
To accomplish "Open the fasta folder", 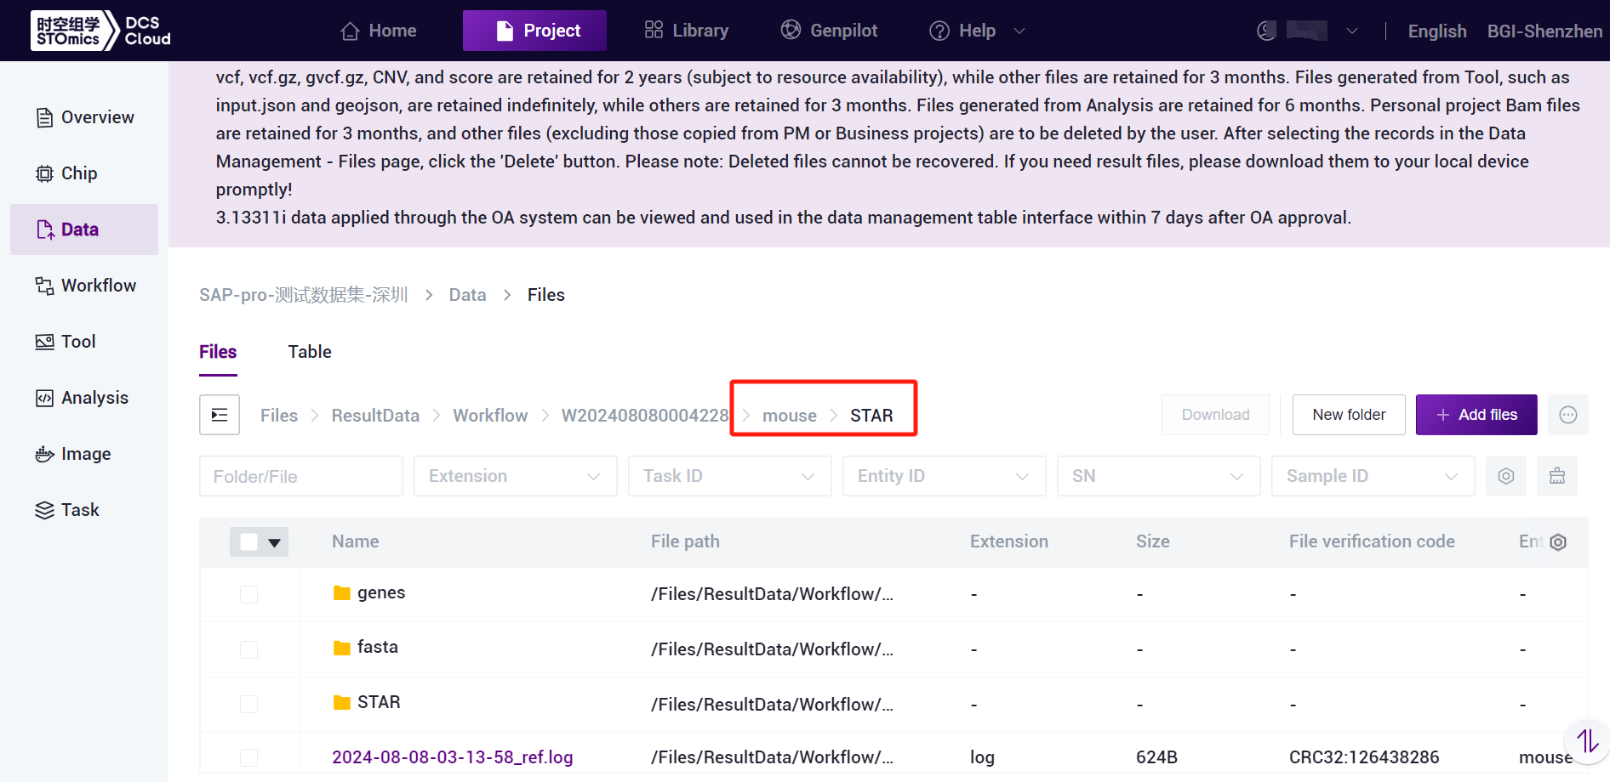I will point(377,647).
